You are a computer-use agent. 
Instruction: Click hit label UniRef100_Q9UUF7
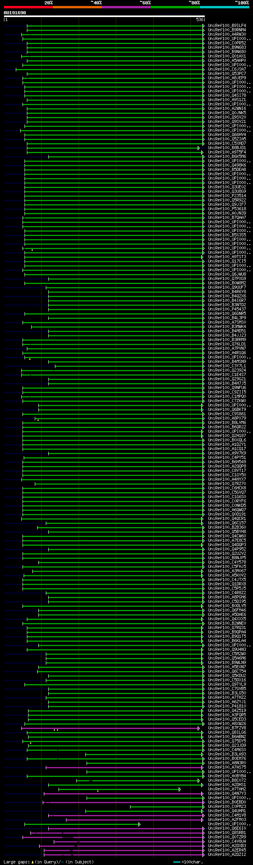pos(227,287)
